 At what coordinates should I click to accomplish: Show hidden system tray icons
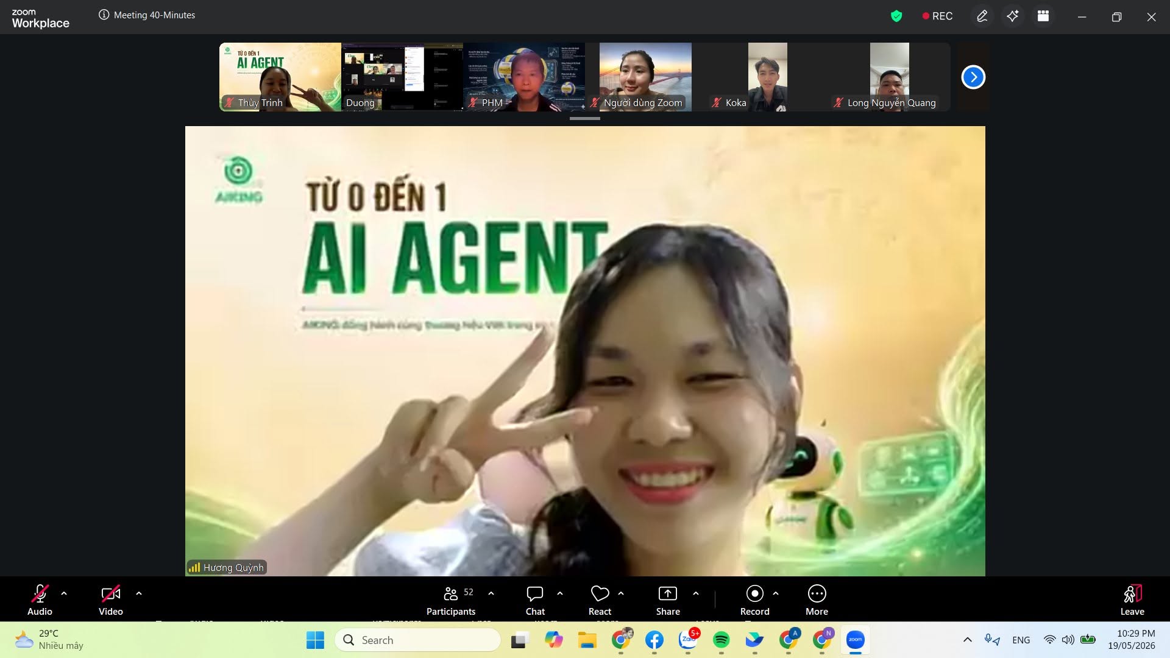(967, 640)
